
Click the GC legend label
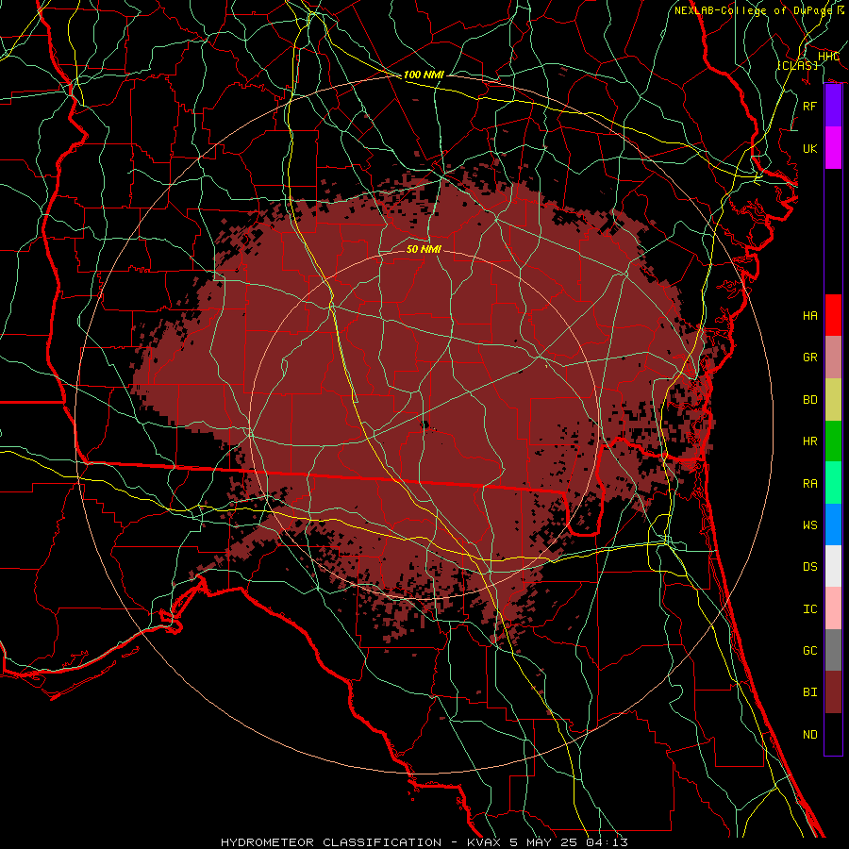[x=810, y=650]
